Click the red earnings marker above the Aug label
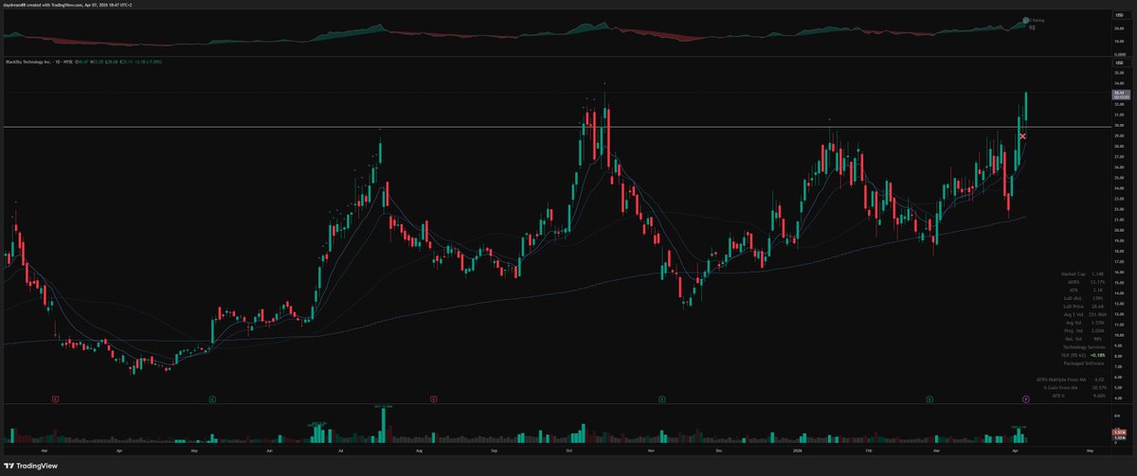This screenshot has width=1137, height=476. pyautogui.click(x=433, y=399)
